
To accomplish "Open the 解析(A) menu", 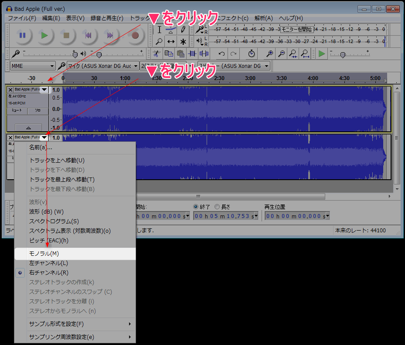I will (263, 18).
